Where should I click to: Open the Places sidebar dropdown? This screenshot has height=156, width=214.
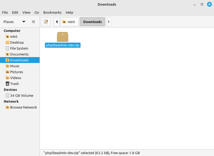tap(24, 22)
